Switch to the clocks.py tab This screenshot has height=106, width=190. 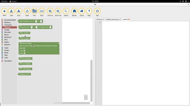pos(99,19)
